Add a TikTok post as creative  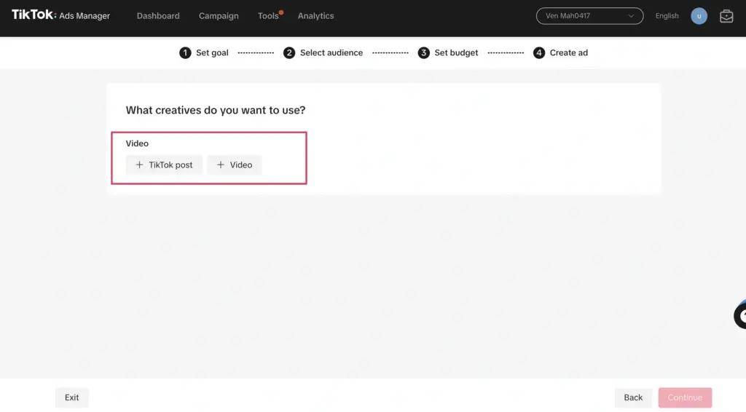164,165
